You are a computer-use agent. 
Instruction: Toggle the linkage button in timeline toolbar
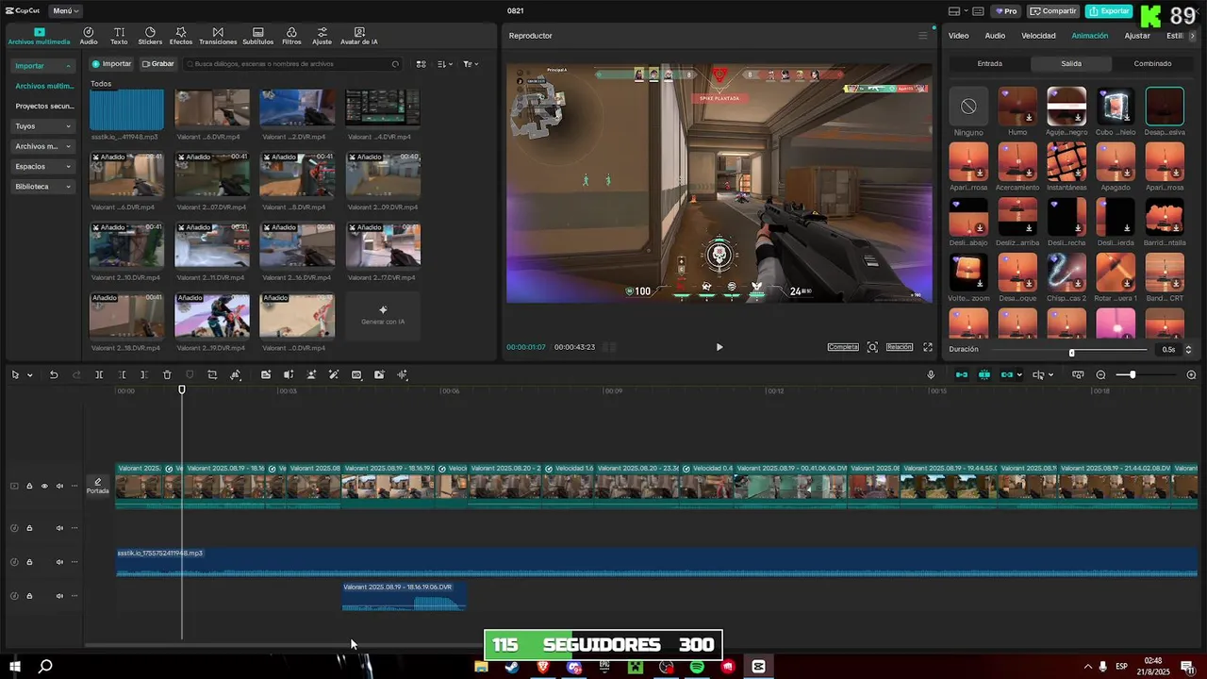[1007, 374]
